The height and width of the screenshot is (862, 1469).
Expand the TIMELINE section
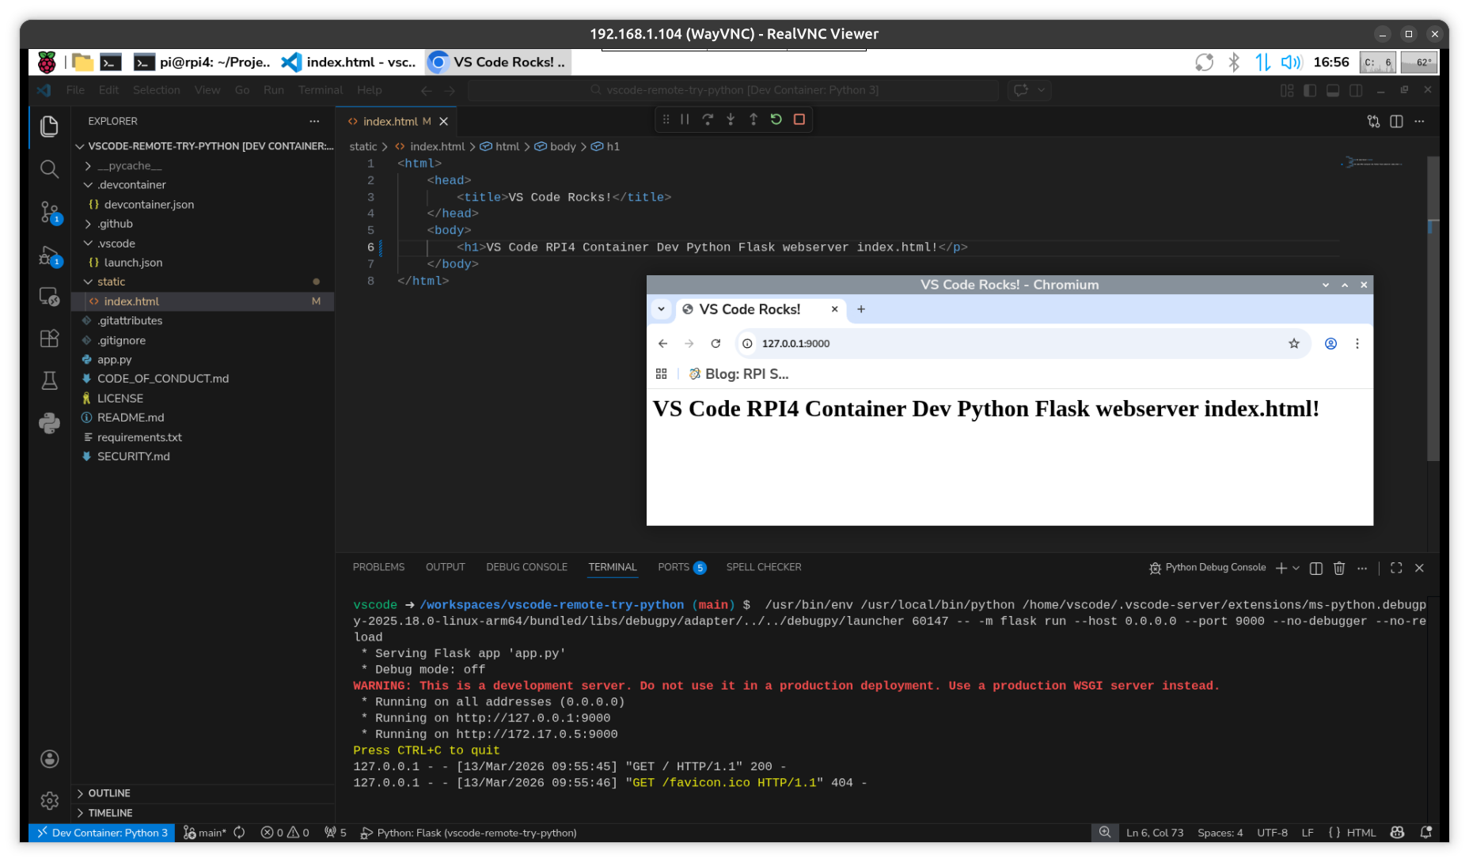[110, 813]
